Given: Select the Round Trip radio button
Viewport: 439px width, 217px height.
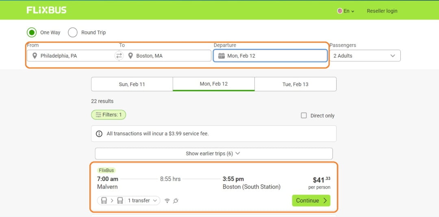Looking at the screenshot, I should pyautogui.click(x=73, y=33).
